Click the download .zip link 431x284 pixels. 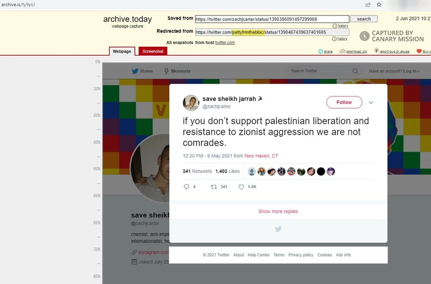pyautogui.click(x=356, y=51)
